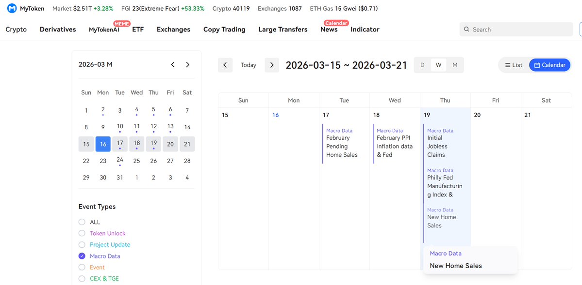Click the MyToken logo icon

(x=12, y=8)
